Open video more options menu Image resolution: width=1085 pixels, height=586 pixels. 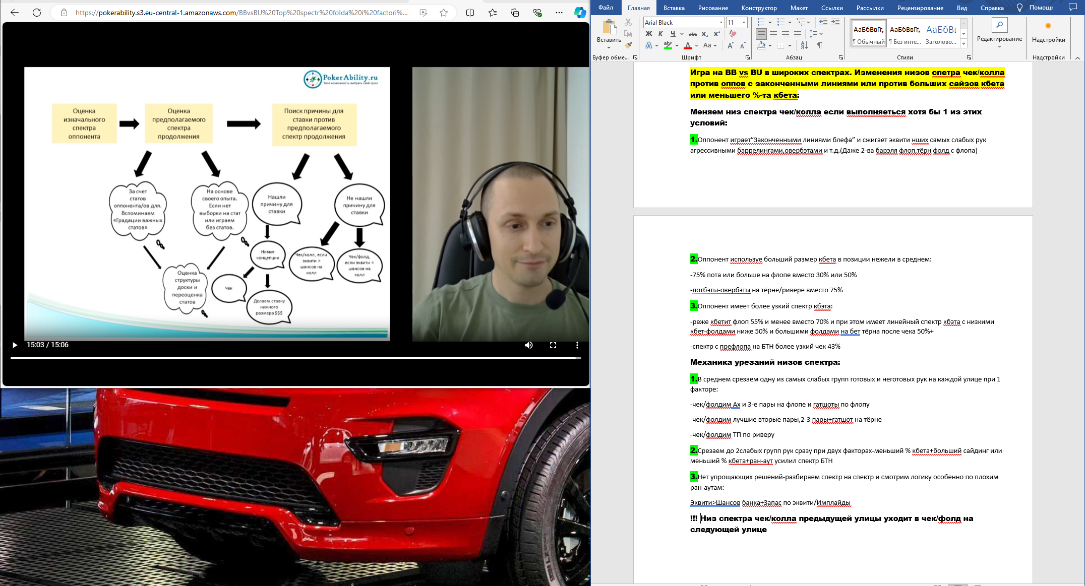577,345
